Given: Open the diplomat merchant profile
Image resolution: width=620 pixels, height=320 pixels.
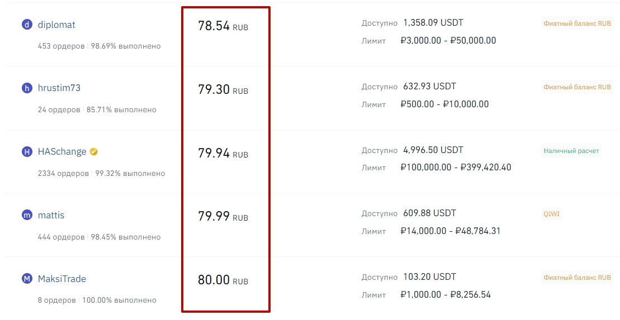Looking at the screenshot, I should click(x=56, y=25).
